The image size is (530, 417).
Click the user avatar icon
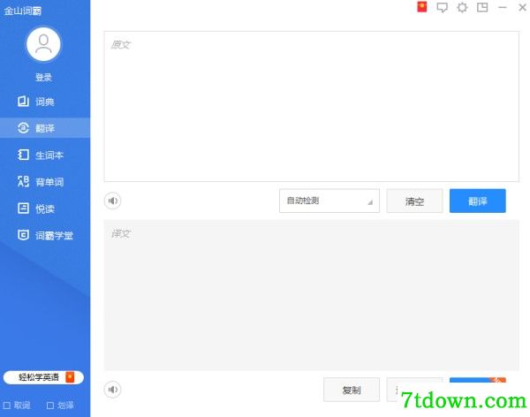click(x=43, y=44)
